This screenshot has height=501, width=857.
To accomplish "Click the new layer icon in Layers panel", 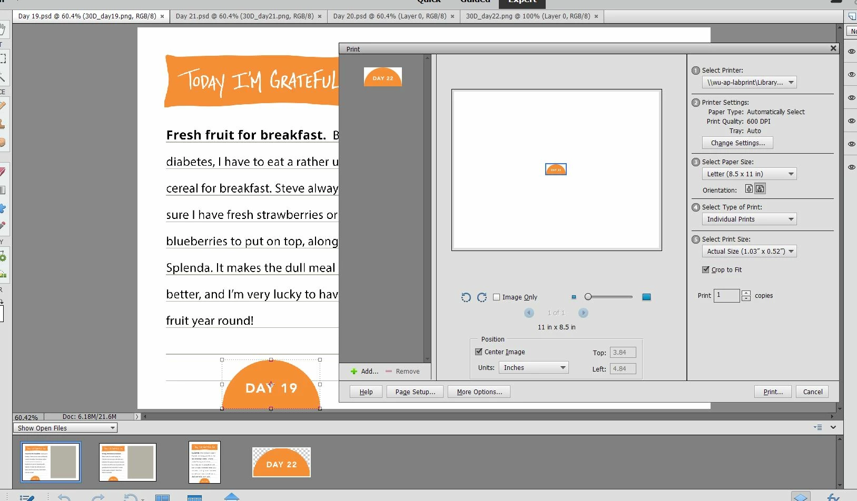I will point(852,17).
